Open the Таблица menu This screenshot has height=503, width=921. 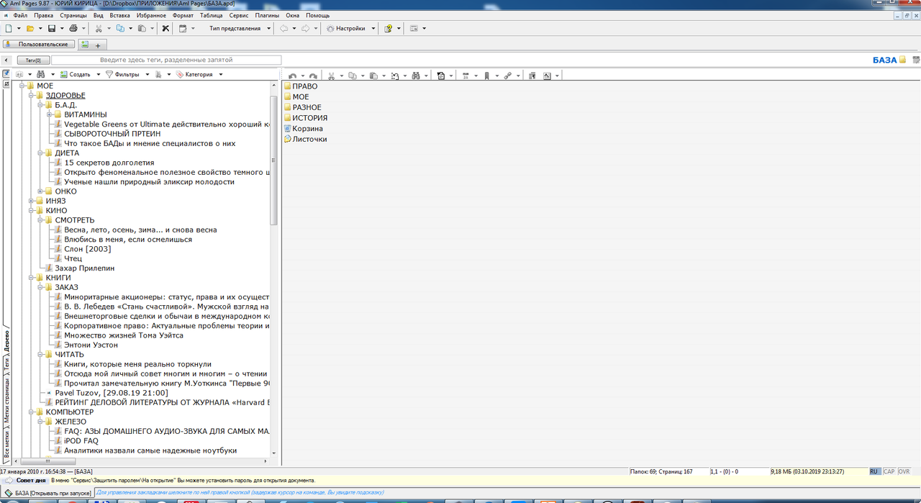211,15
